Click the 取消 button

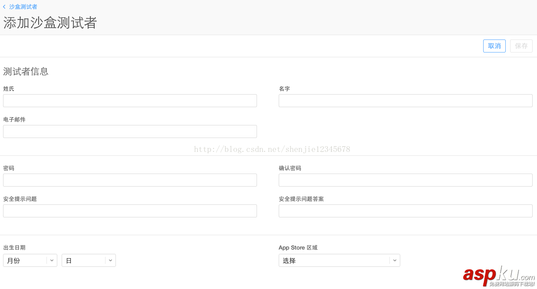tap(494, 46)
